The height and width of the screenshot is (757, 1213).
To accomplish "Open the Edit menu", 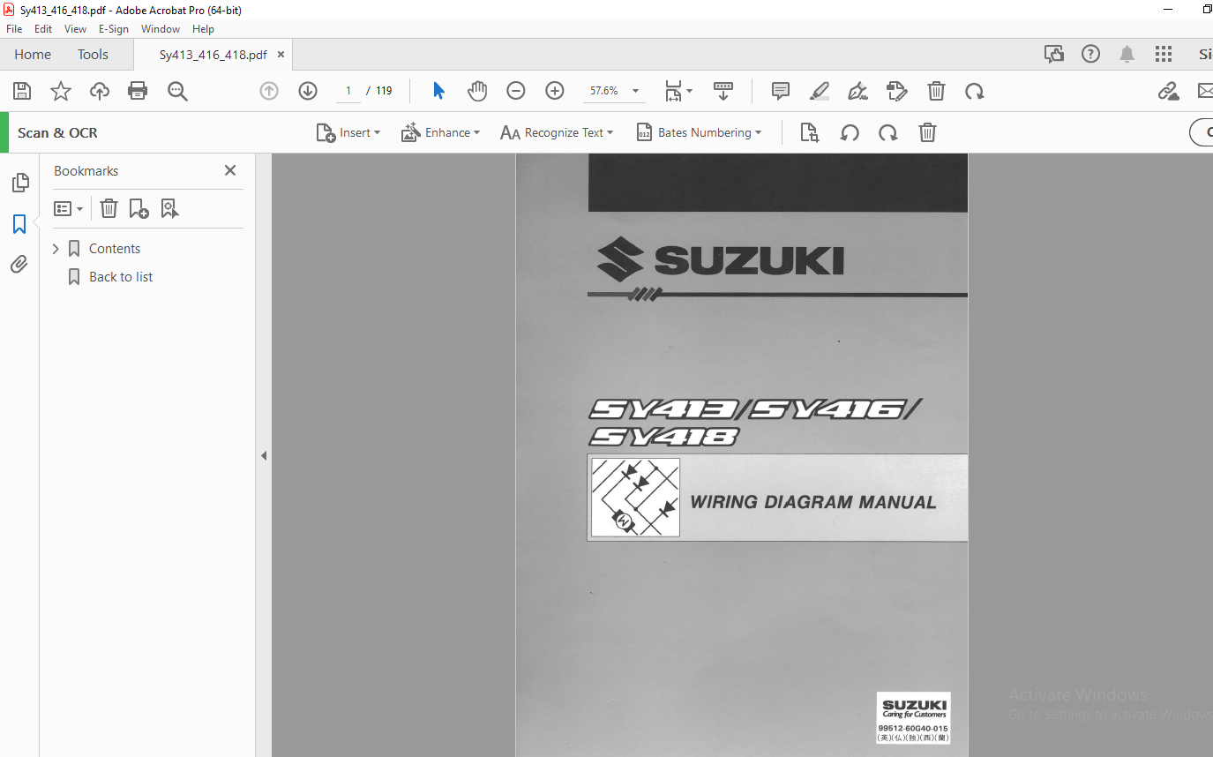I will point(43,29).
